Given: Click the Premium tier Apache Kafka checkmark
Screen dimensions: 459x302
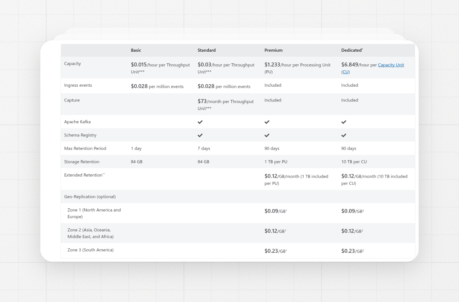Looking at the screenshot, I should pos(267,122).
